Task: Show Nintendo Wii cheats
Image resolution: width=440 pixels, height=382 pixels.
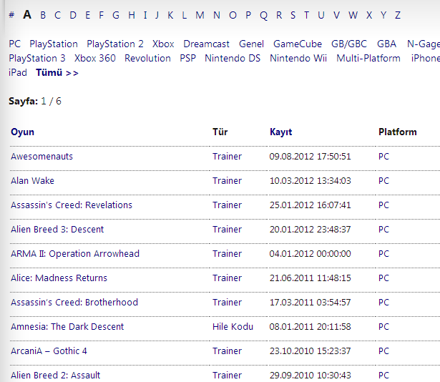Action: point(298,58)
